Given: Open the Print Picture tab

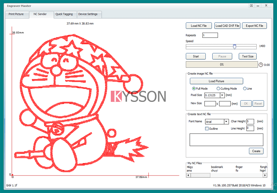Looking at the screenshot, I should (16, 14).
